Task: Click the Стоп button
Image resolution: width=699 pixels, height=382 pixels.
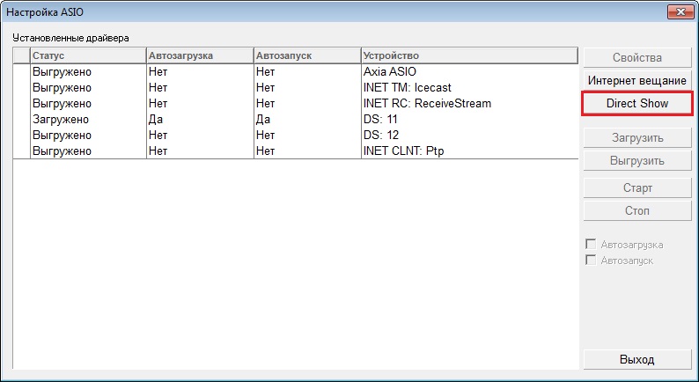Action: pos(637,210)
